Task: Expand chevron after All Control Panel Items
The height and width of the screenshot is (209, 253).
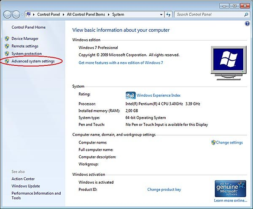Action: point(109,14)
